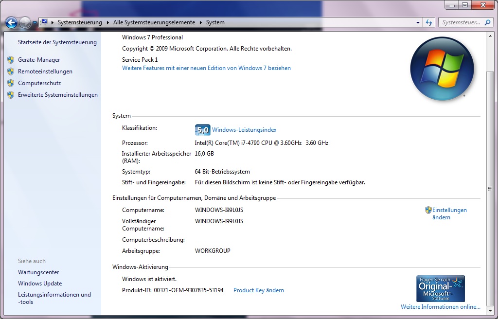Click the shield icon next to Geräte-Manager
The width and height of the screenshot is (498, 319).
[11, 60]
